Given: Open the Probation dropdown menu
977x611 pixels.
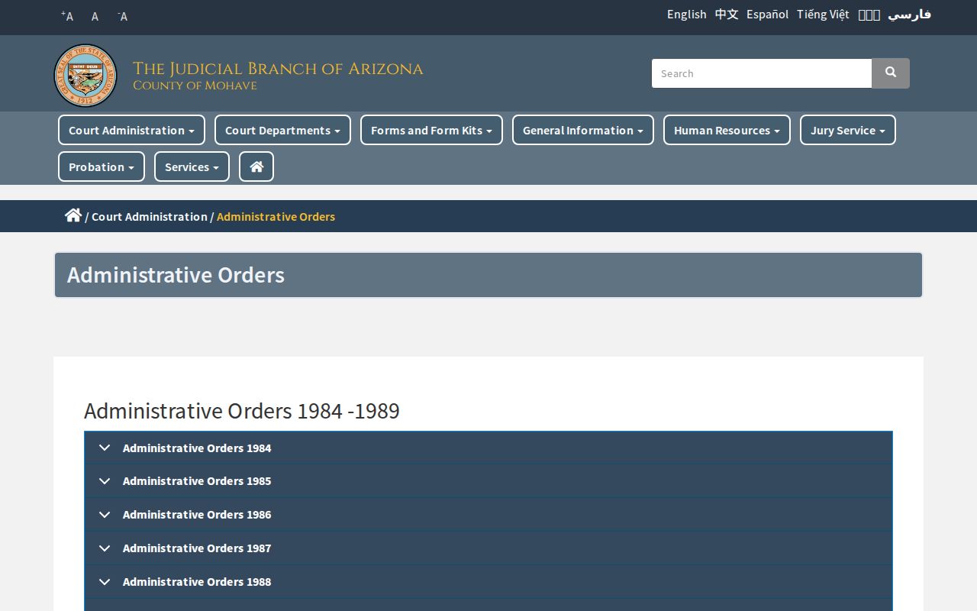Looking at the screenshot, I should [102, 166].
